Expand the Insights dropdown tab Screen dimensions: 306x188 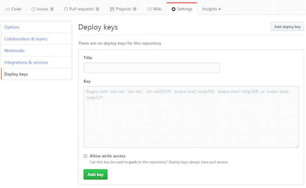(x=211, y=9)
